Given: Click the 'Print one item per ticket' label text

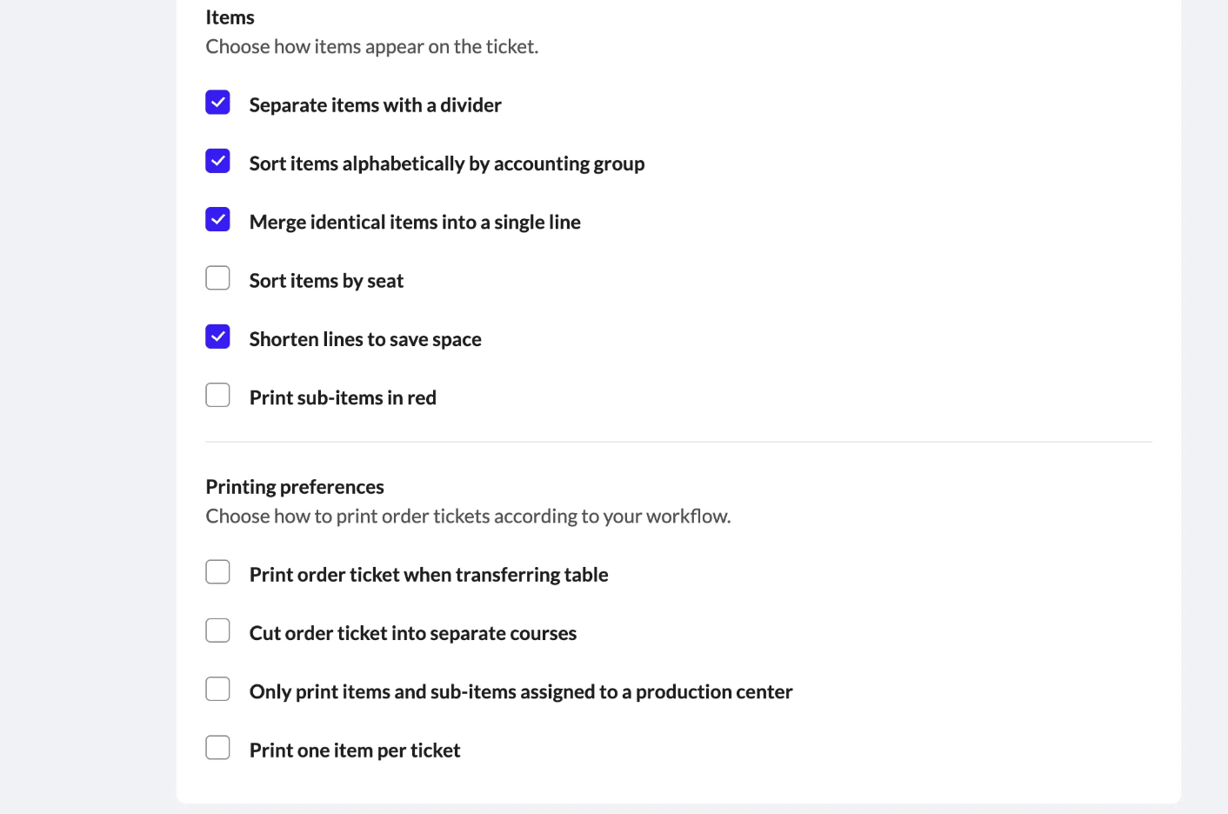Looking at the screenshot, I should click(355, 751).
